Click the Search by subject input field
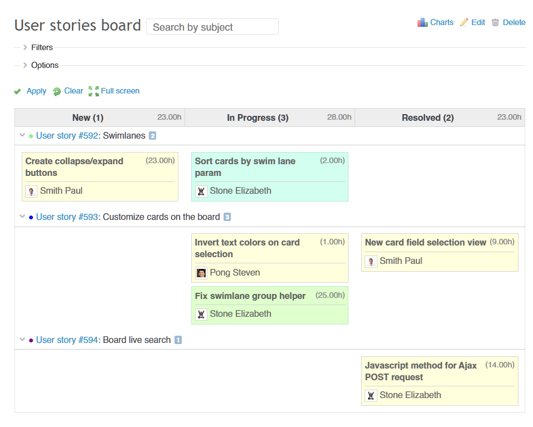Viewport: 533px width, 427px height. tap(212, 26)
